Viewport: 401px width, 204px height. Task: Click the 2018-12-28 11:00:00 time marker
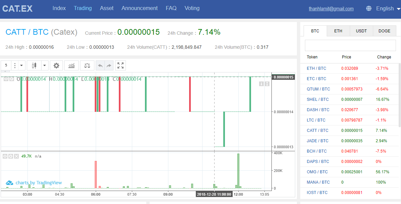coord(214,194)
